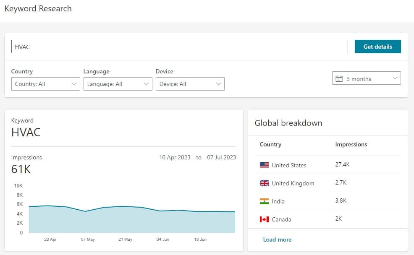Screen dimensions: 414x255
Task: Click the calendar icon in date range
Action: tap(339, 78)
